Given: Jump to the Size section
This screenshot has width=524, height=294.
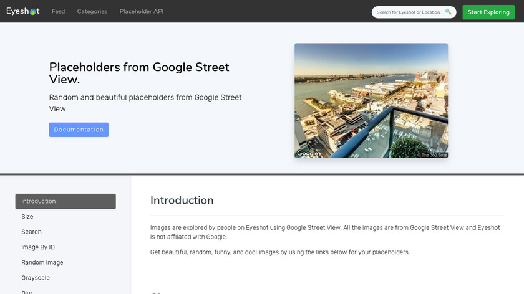Looking at the screenshot, I should point(27,217).
